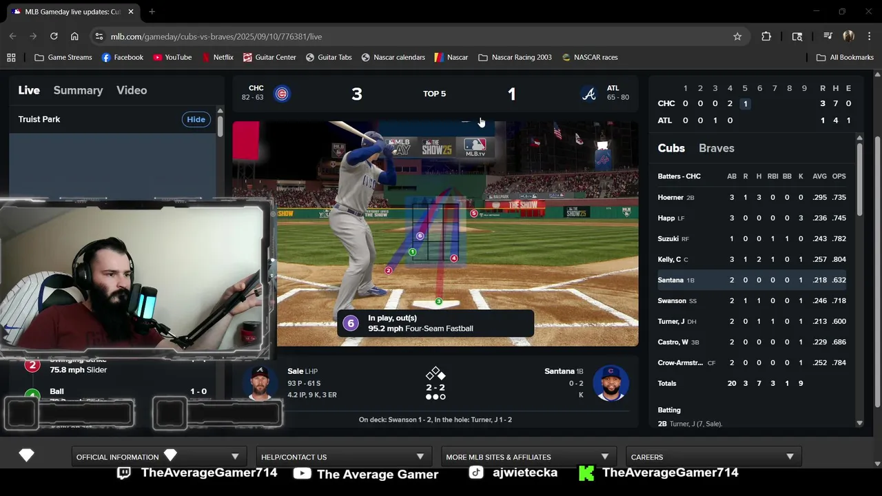Open a new browser tab with the plus icon

coord(152,12)
